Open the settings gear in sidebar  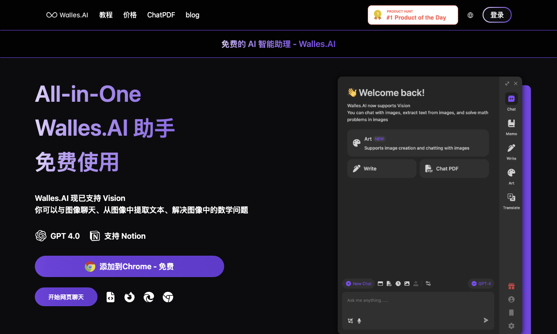click(x=511, y=326)
